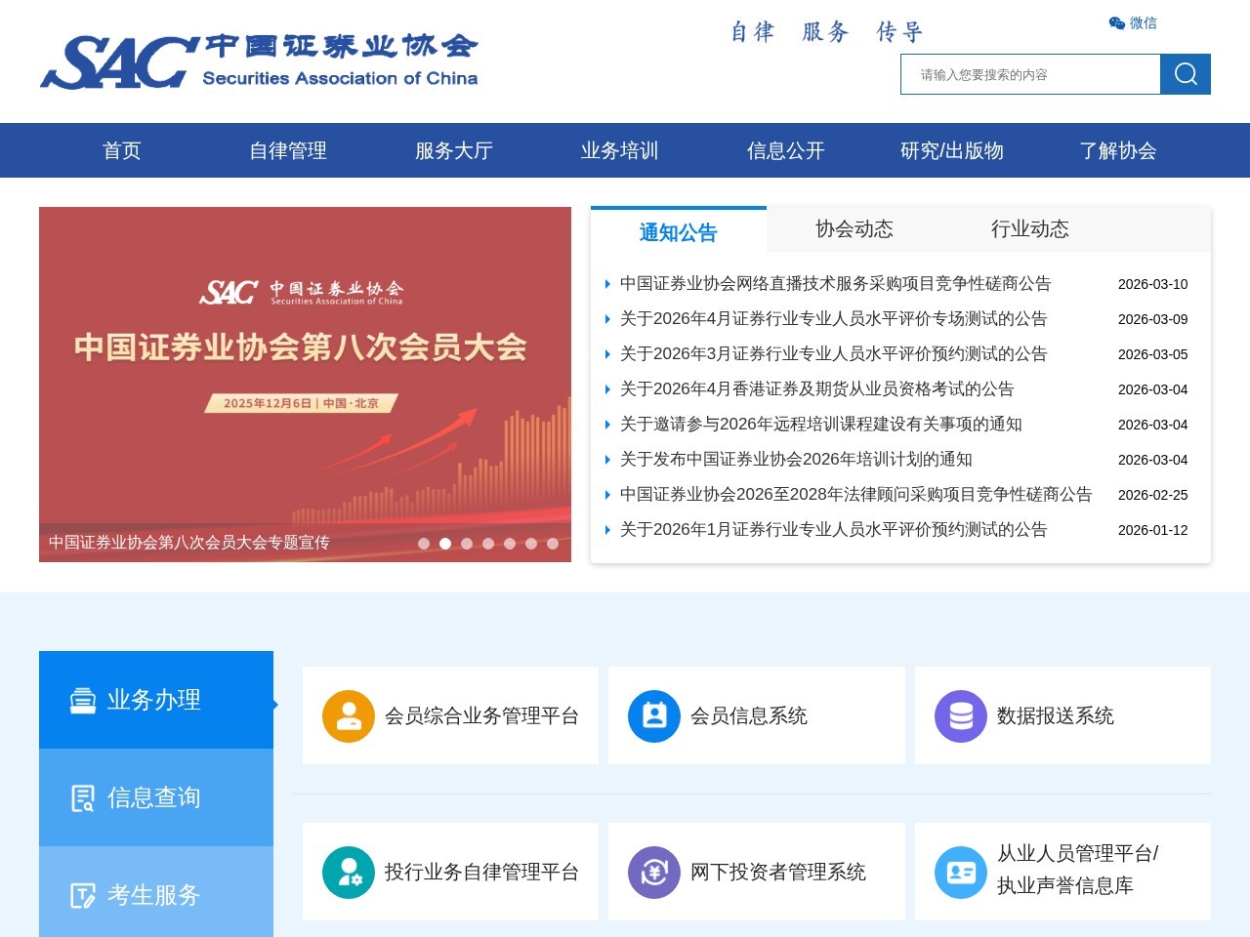
Task: Click the 从业人员管理平台 ID card icon
Action: [960, 872]
